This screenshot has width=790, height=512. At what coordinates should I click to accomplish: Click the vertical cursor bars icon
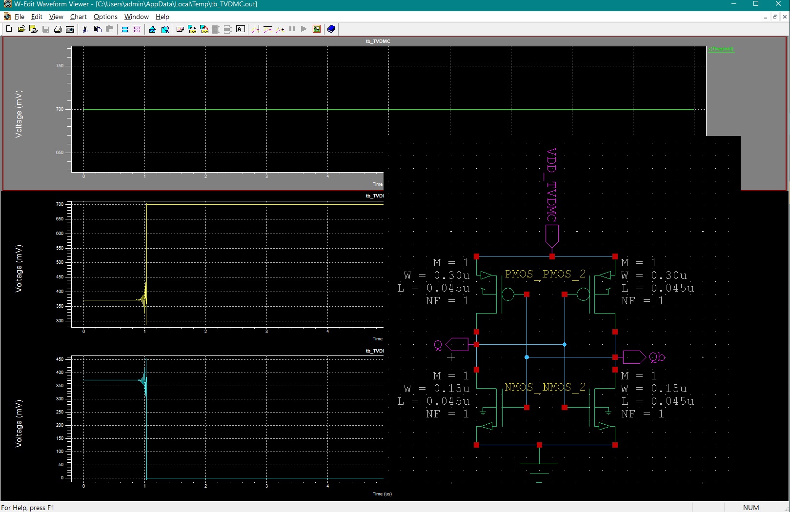[256, 29]
